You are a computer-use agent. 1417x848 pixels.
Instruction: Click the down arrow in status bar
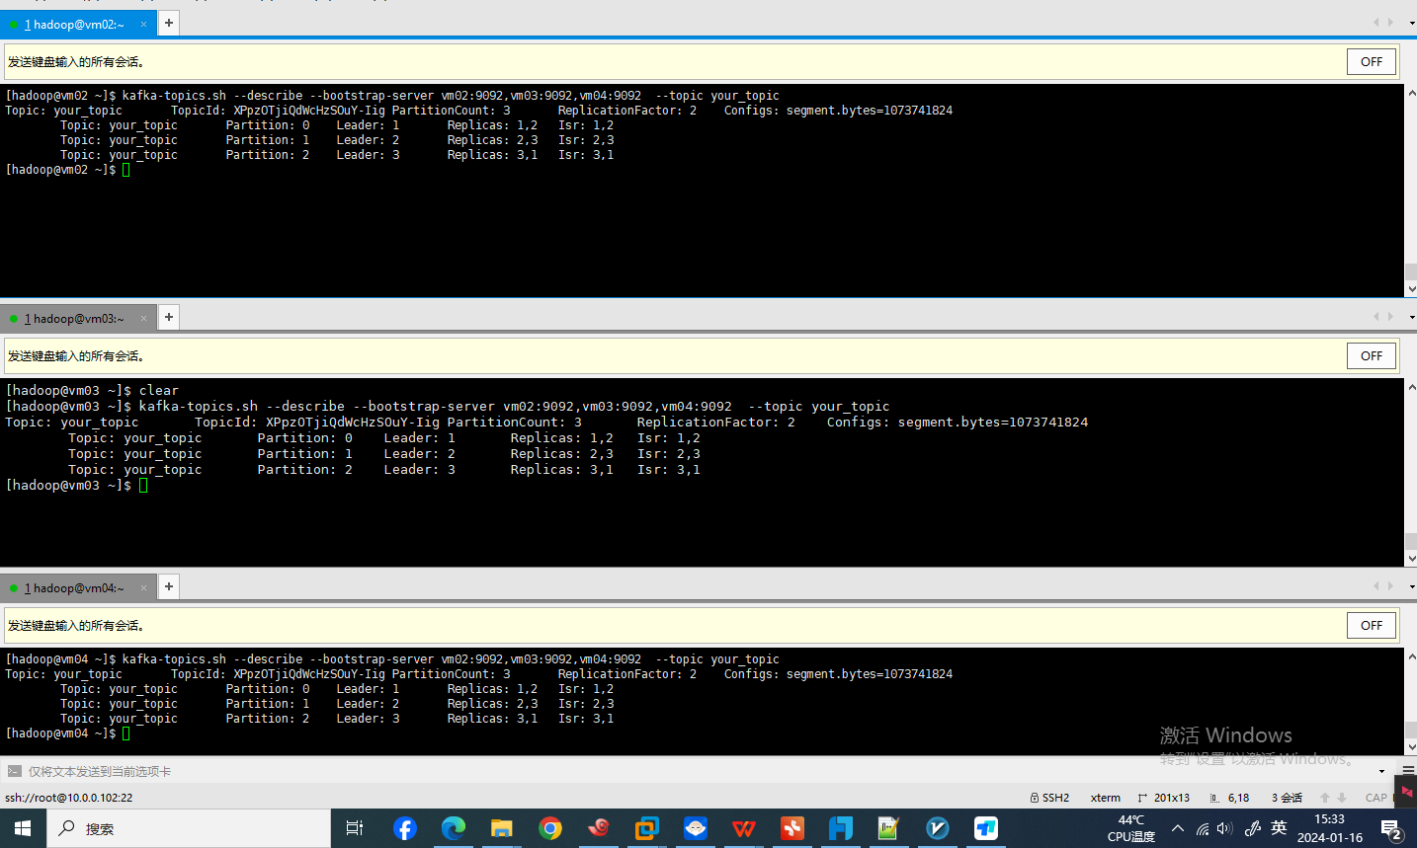pyautogui.click(x=1342, y=798)
